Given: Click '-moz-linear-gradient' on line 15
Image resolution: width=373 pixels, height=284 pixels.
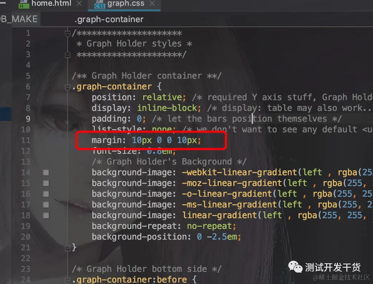Looking at the screenshot, I should coord(232,183).
